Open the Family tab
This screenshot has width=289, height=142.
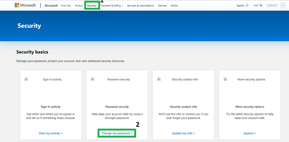point(174,6)
